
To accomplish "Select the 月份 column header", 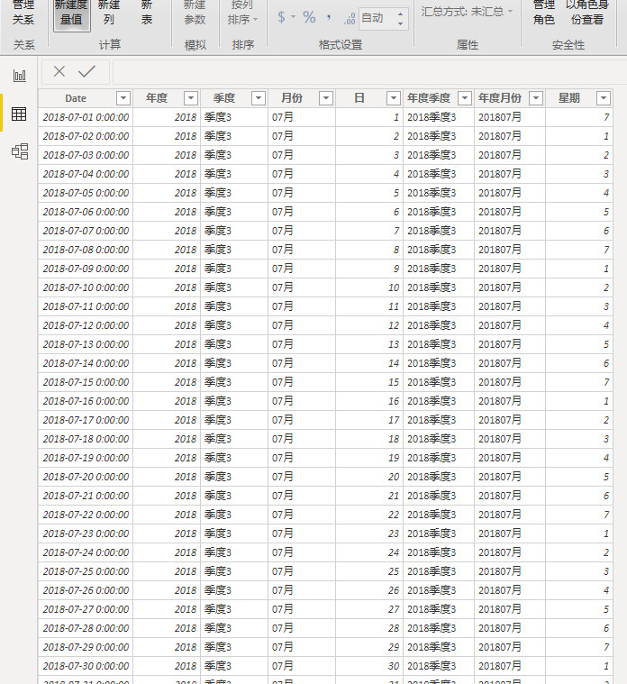I will coord(292,98).
